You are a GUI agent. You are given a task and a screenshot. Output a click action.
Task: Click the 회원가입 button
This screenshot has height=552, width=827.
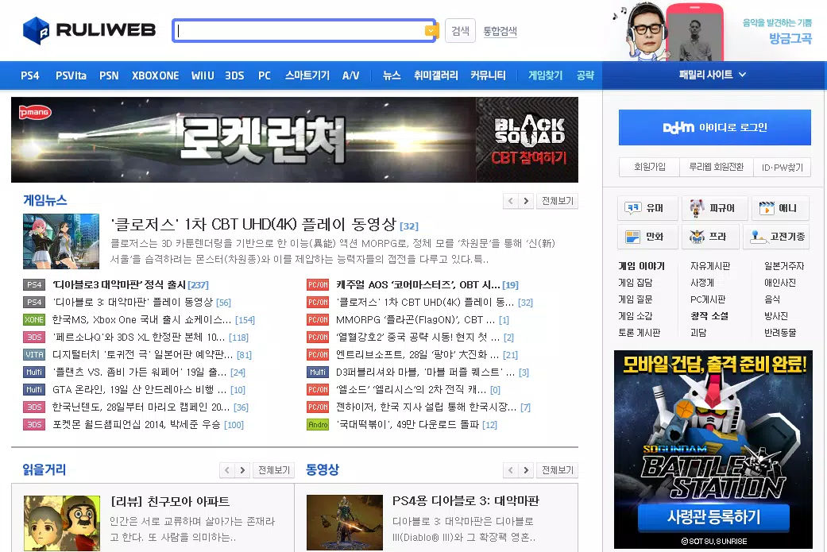[649, 167]
